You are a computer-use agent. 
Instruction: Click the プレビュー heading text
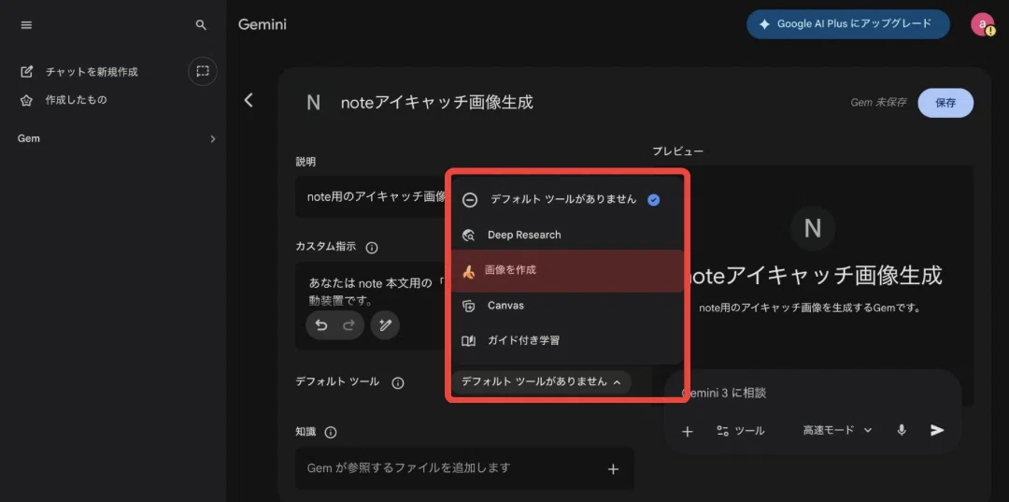click(x=677, y=151)
